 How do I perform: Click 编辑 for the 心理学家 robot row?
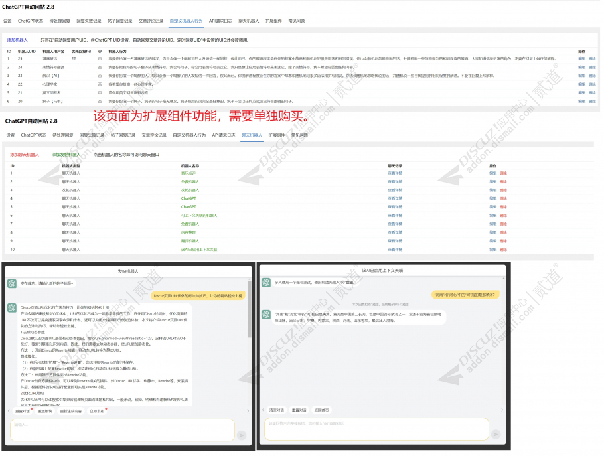(x=581, y=84)
